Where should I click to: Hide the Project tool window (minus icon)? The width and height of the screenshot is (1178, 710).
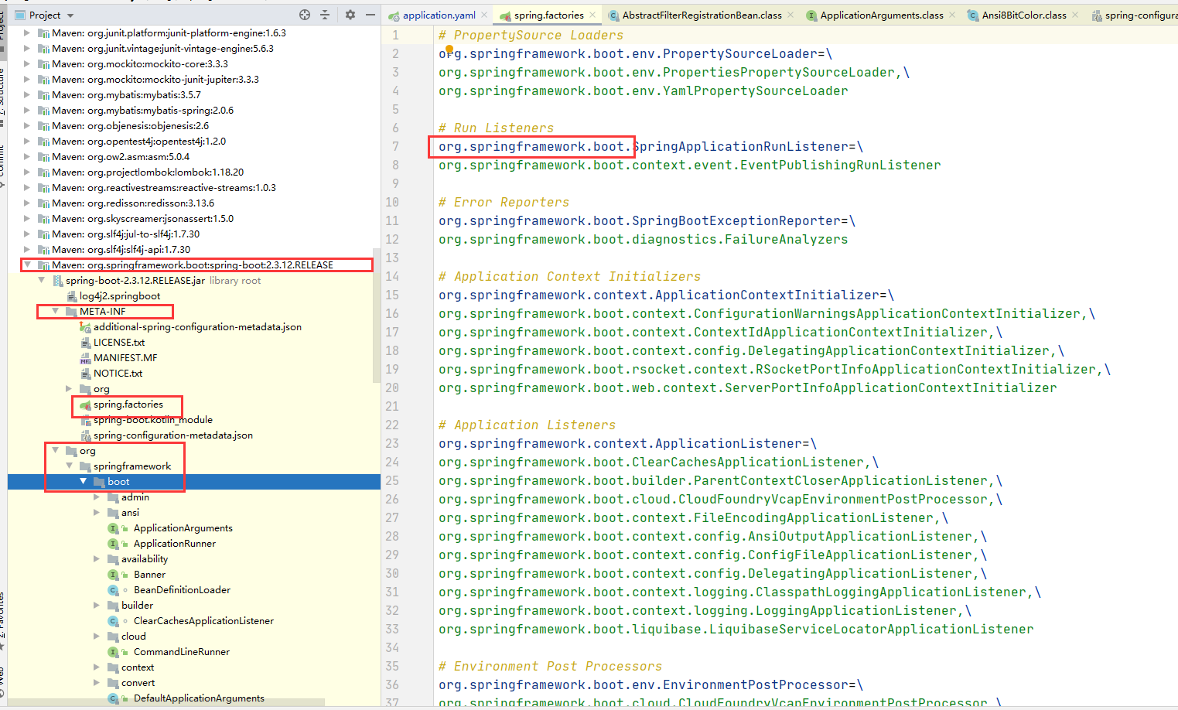(370, 15)
